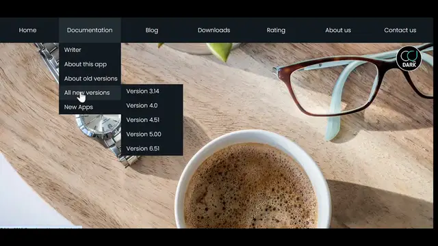Choose Version 4.0 entry

152,106
